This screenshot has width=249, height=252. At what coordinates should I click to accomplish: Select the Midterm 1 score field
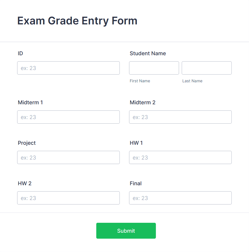[x=68, y=117]
